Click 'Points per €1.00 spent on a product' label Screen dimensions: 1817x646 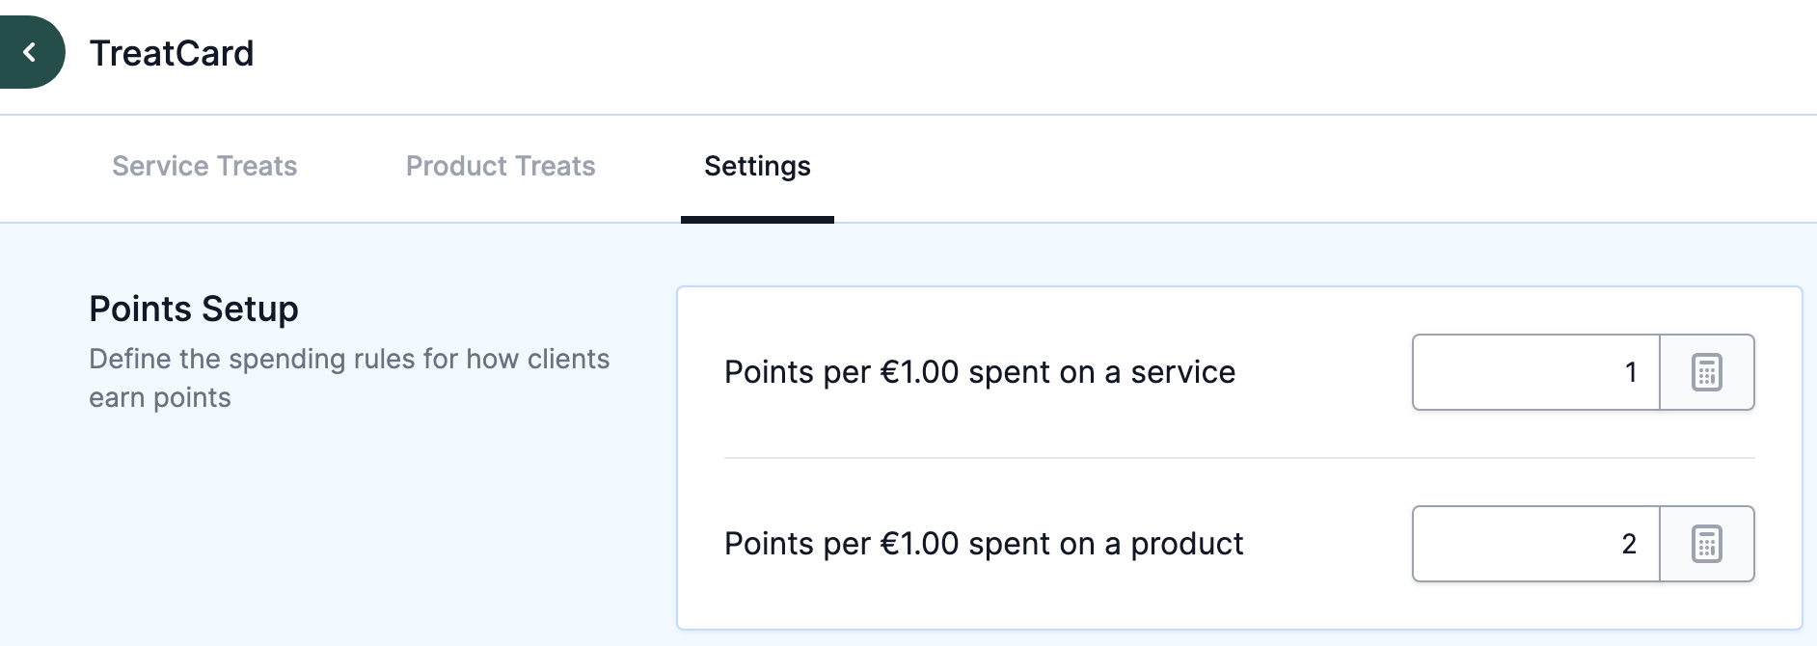click(984, 544)
